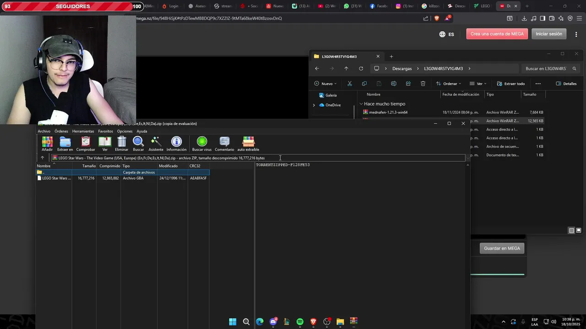Open the ES language selector on MEGA
Image resolution: width=586 pixels, height=329 pixels.
click(446, 34)
